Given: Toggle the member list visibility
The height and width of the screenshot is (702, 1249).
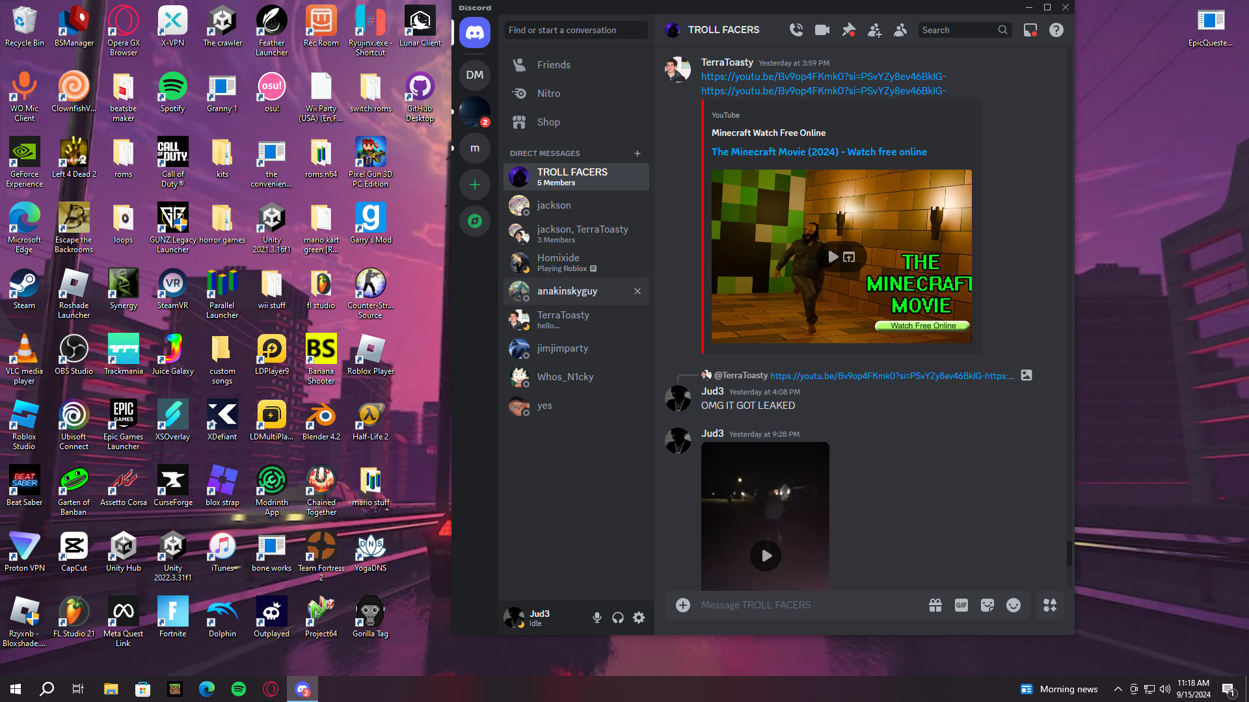Looking at the screenshot, I should tap(900, 30).
